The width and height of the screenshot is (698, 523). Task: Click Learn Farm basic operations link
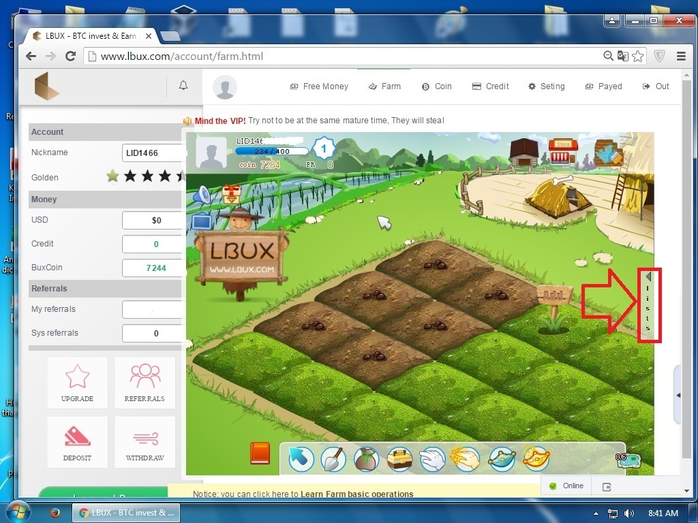point(357,494)
